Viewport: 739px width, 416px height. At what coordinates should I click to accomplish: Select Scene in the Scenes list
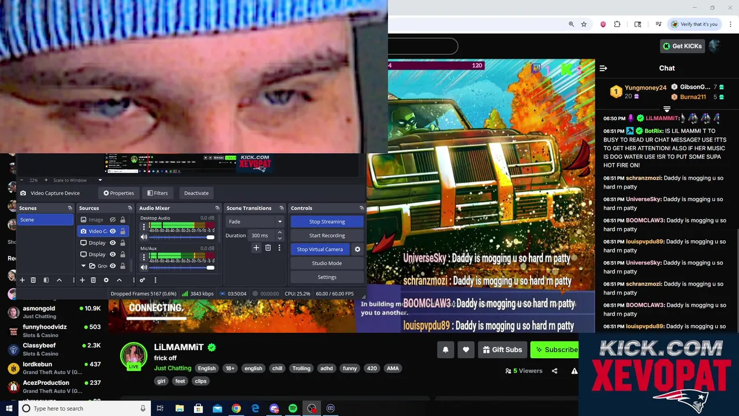point(46,220)
